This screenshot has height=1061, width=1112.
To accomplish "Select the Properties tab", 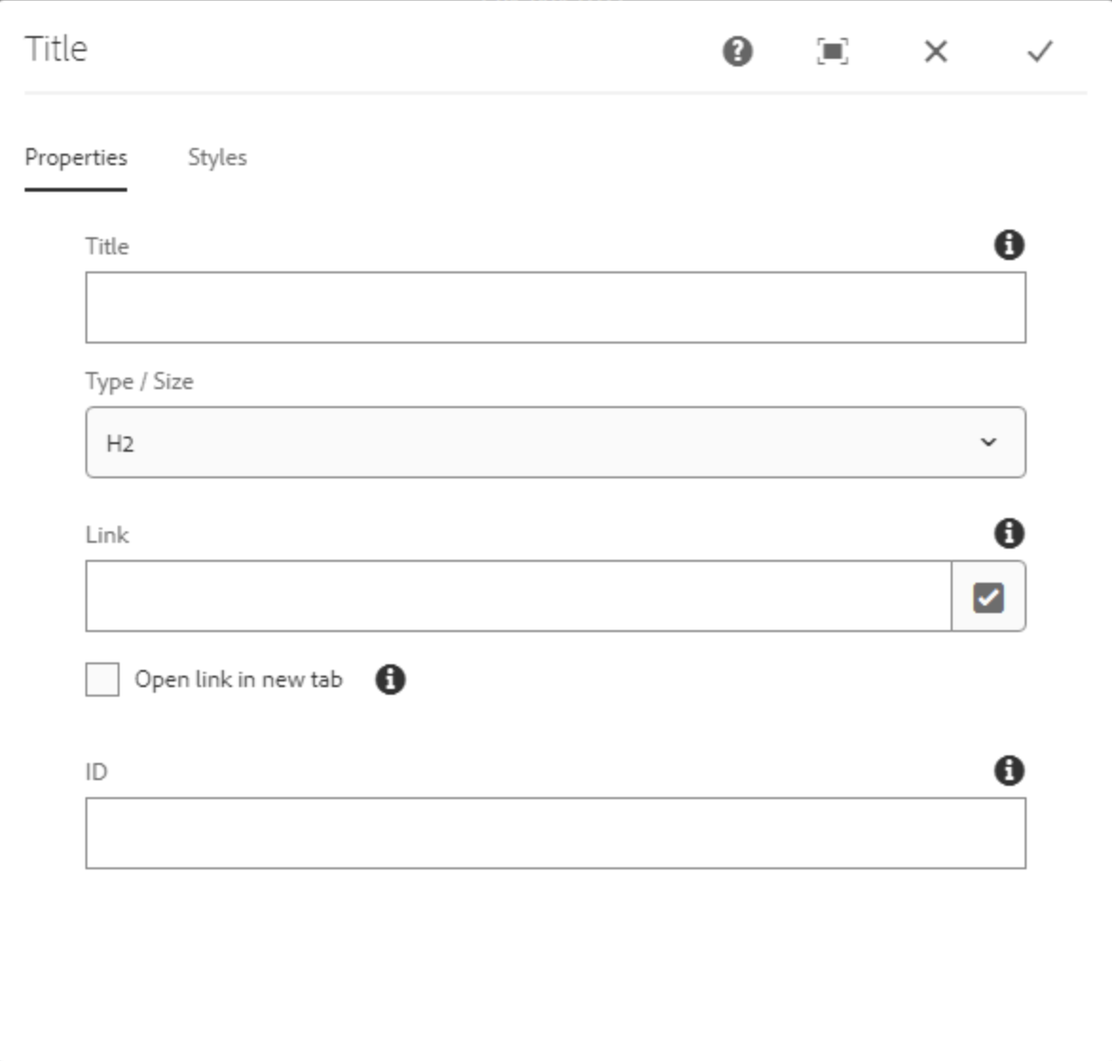I will 76,158.
